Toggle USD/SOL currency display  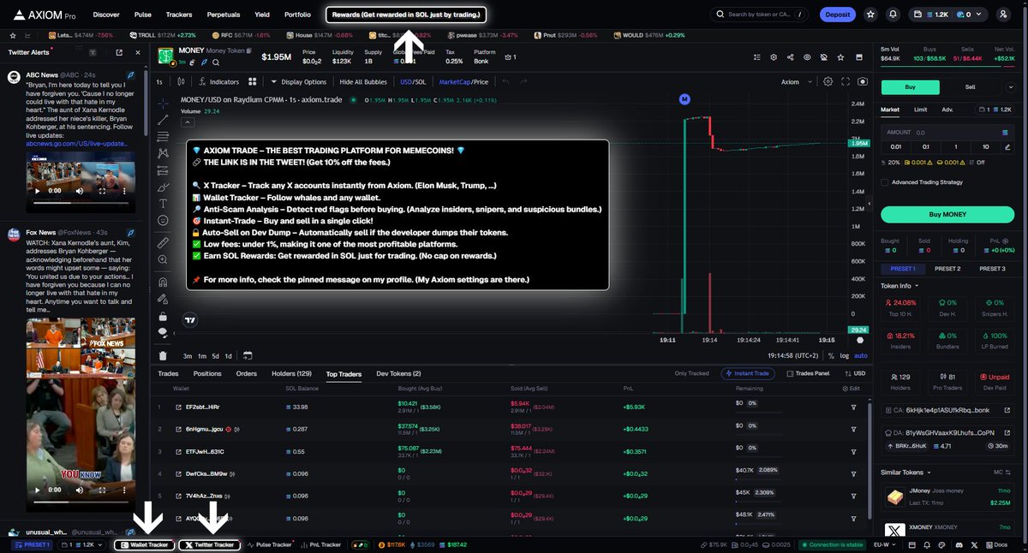coord(413,82)
